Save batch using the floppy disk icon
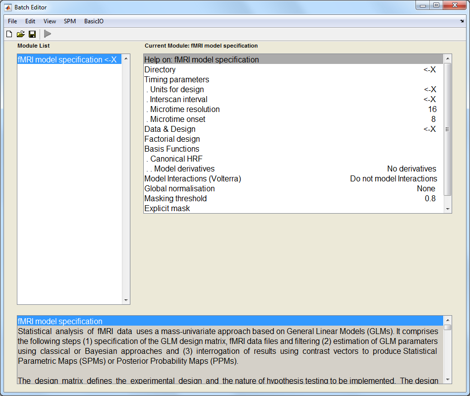470x396 pixels. tap(32, 34)
